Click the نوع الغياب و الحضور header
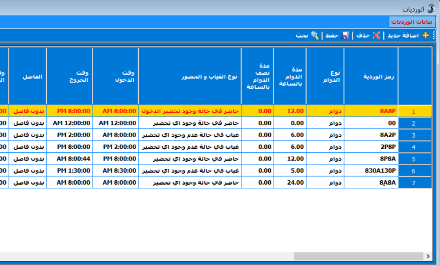This screenshot has width=440, height=266. pos(190,76)
